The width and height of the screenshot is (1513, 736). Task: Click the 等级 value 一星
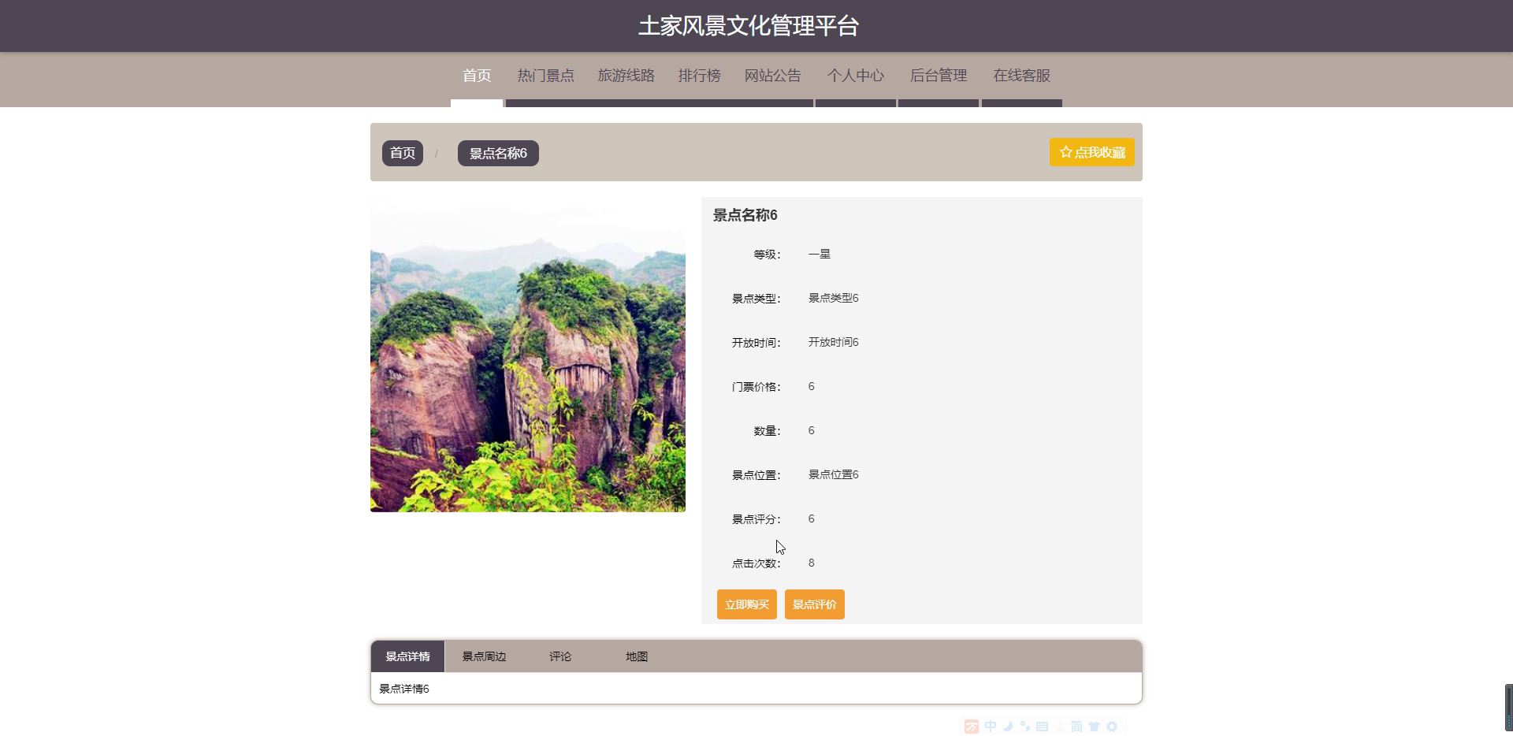(x=820, y=254)
